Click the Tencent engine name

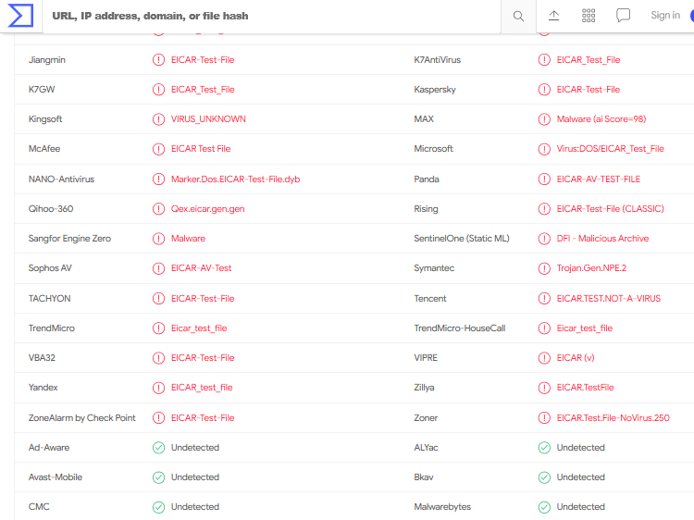coord(429,298)
